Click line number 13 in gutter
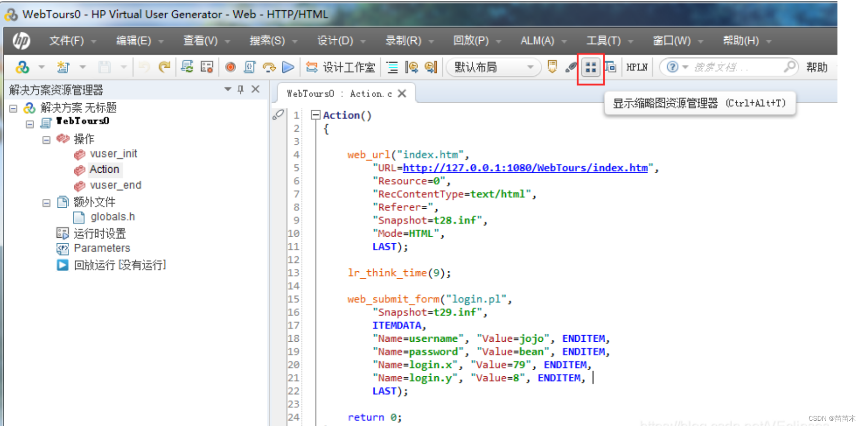The width and height of the screenshot is (863, 426). (x=293, y=273)
